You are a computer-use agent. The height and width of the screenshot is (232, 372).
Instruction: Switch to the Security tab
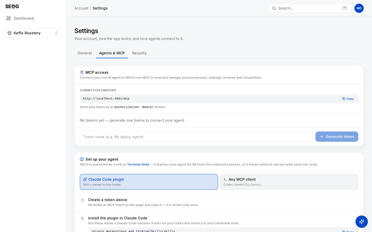click(139, 53)
